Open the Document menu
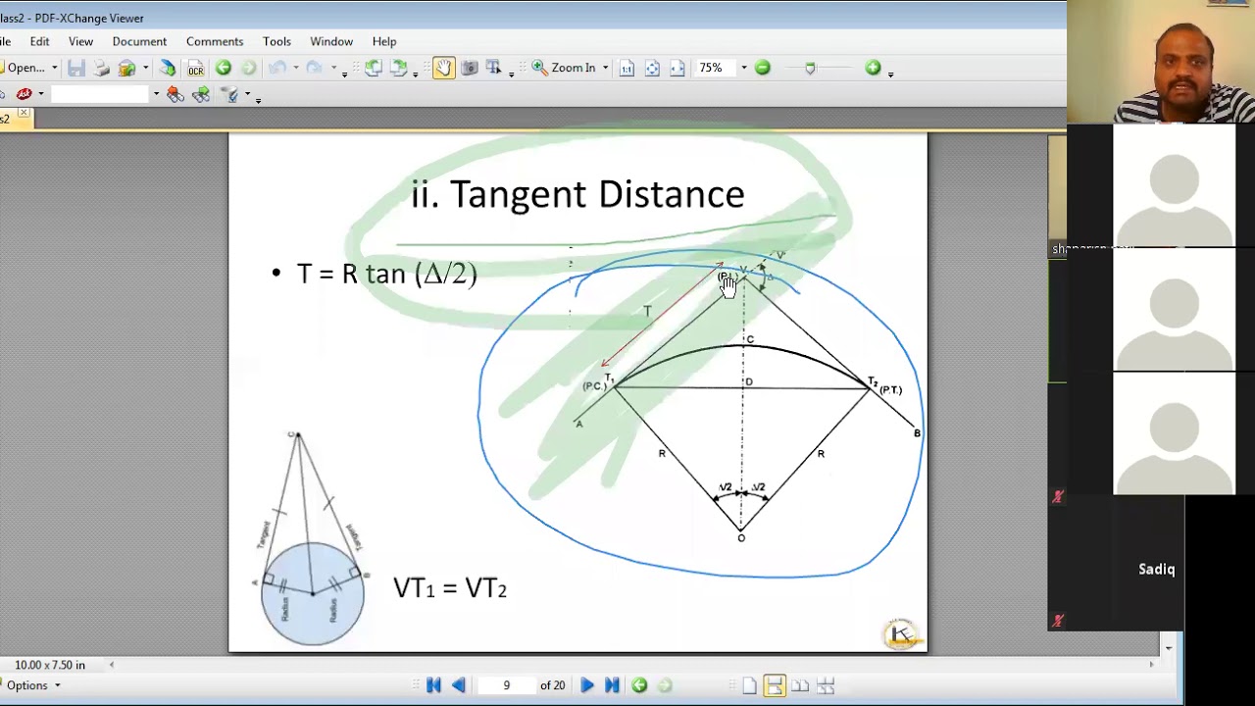The width and height of the screenshot is (1255, 706). 139,41
